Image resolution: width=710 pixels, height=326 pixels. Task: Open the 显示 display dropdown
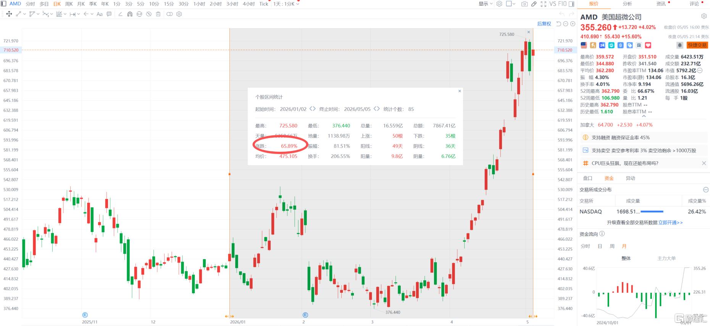pyautogui.click(x=486, y=4)
